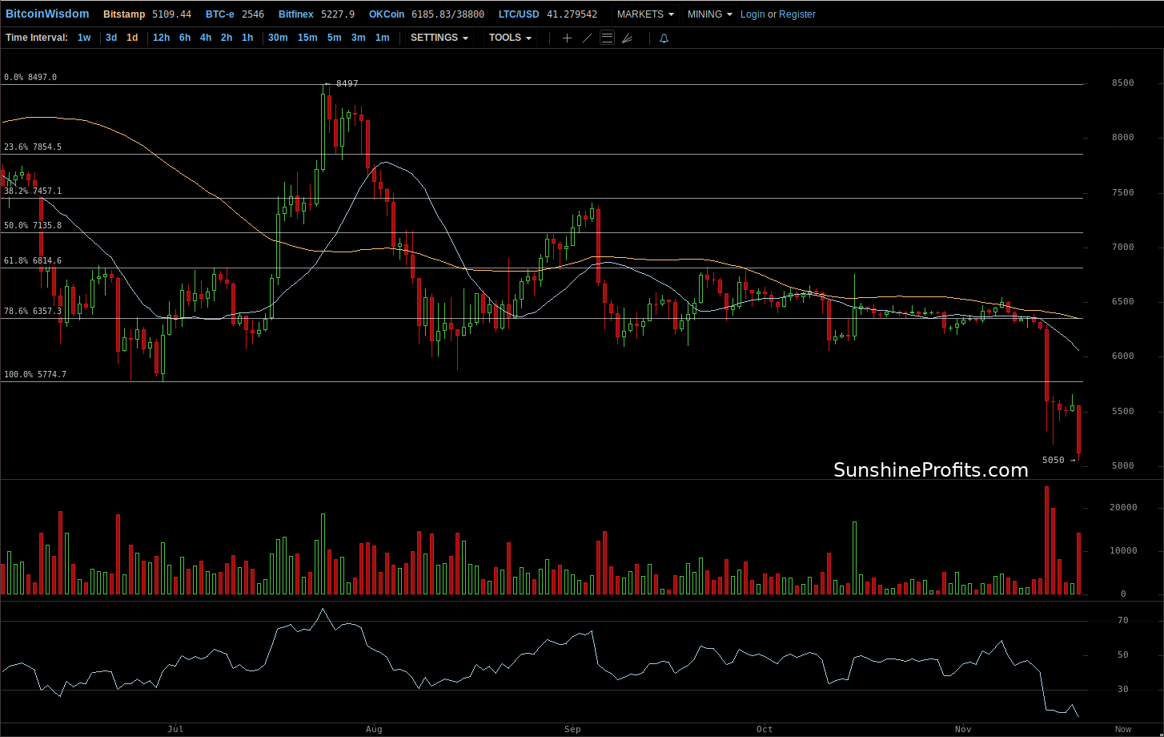Viewport: 1164px width, 737px height.
Task: Click the 38.2% 7457.1 Fibonacci label
Action: (33, 191)
